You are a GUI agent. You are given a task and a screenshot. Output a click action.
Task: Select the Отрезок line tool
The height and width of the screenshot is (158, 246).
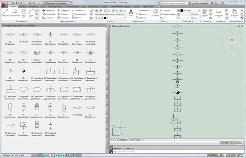[x=6, y=13]
